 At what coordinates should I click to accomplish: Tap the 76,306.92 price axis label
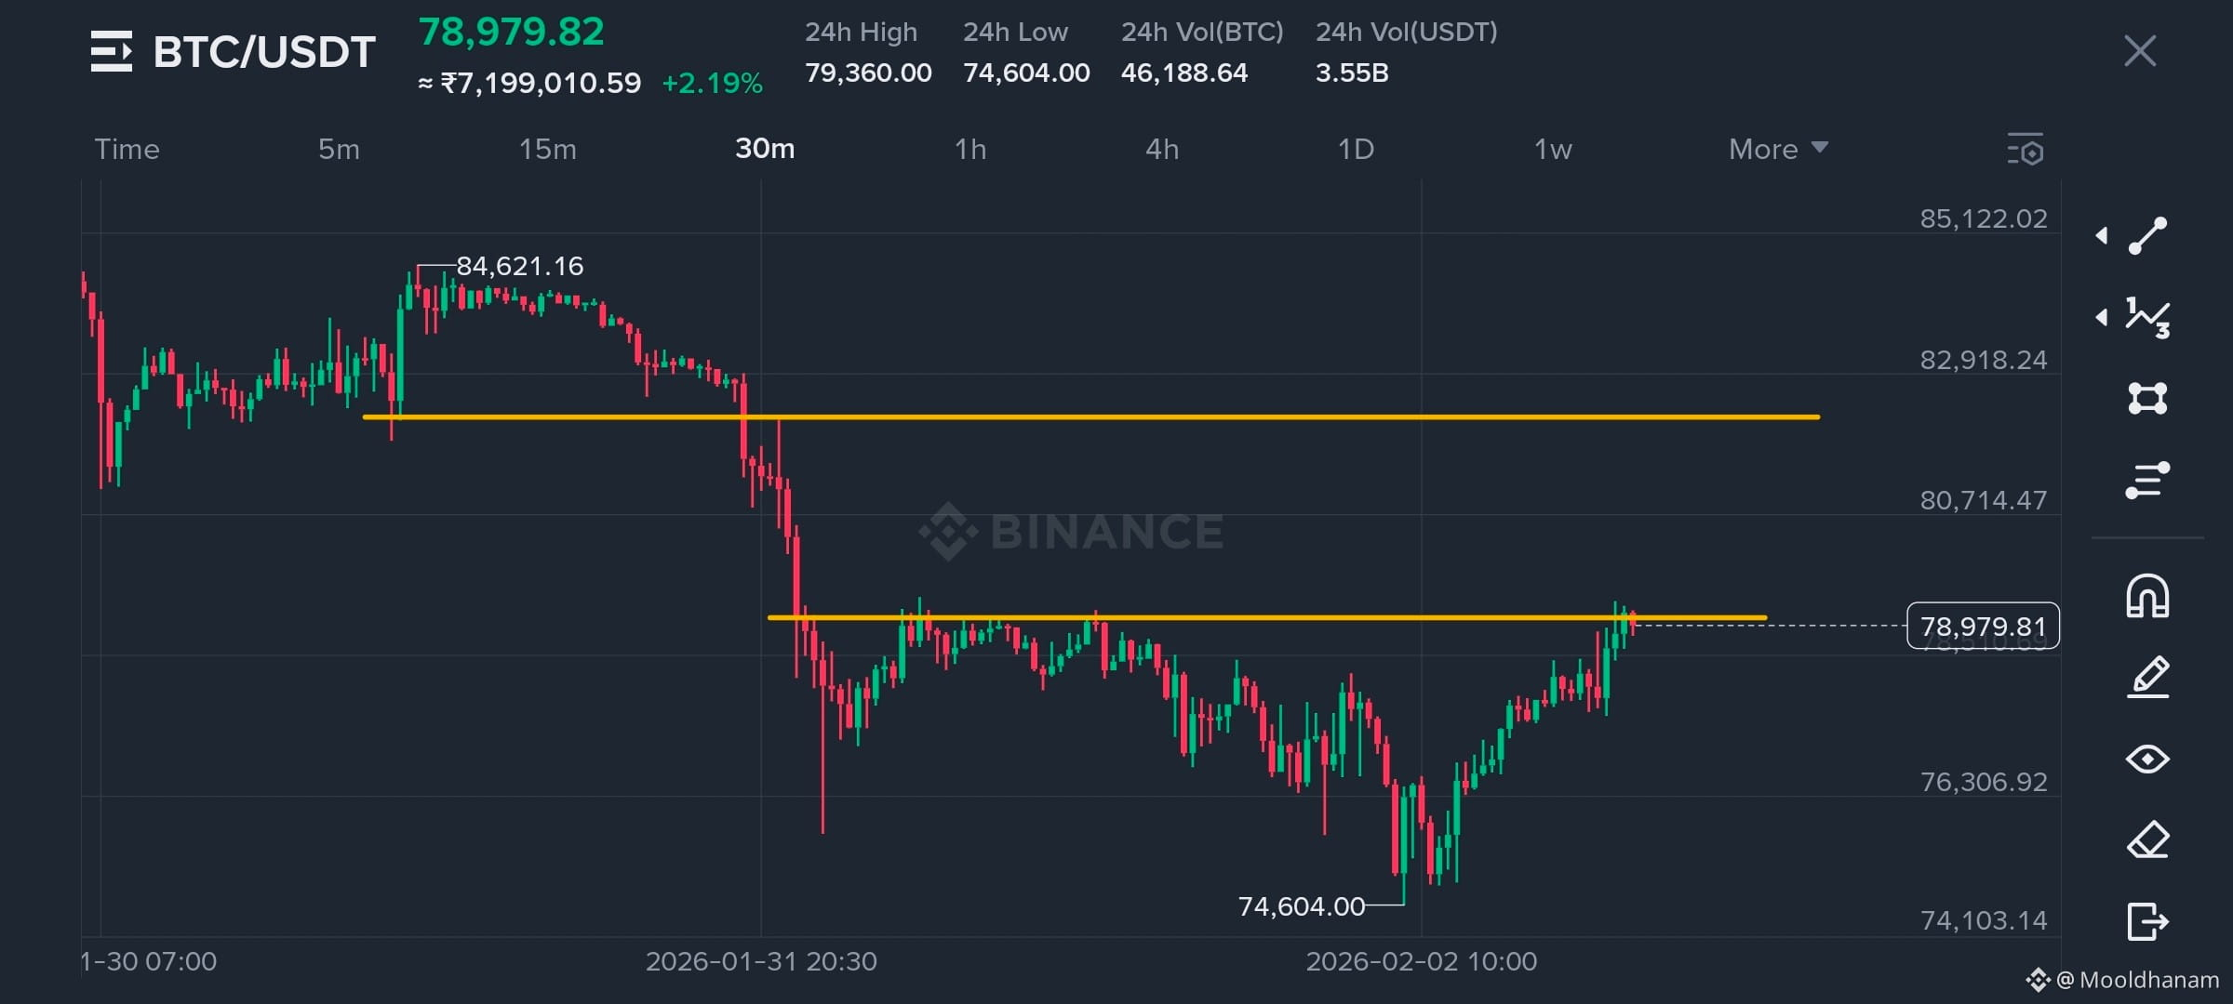click(1984, 782)
